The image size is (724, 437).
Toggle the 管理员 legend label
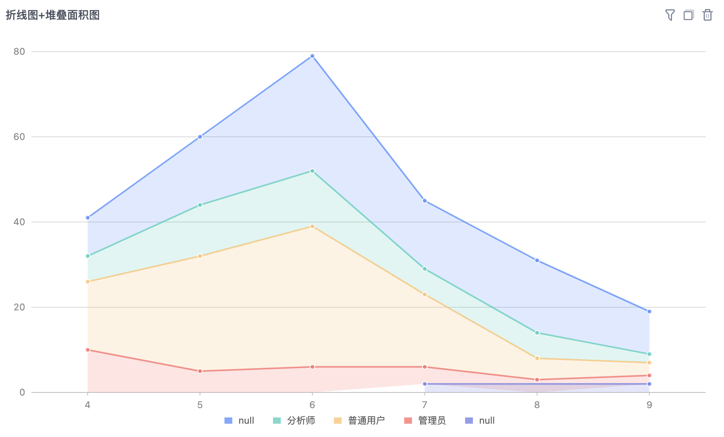(432, 421)
